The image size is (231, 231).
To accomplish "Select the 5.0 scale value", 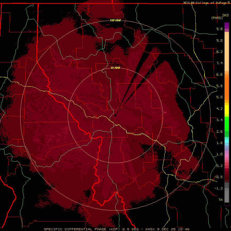I will point(219,97).
